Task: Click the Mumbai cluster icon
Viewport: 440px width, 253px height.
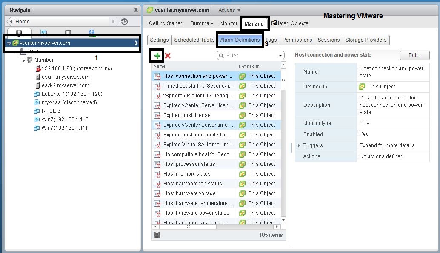Action: tap(29, 60)
